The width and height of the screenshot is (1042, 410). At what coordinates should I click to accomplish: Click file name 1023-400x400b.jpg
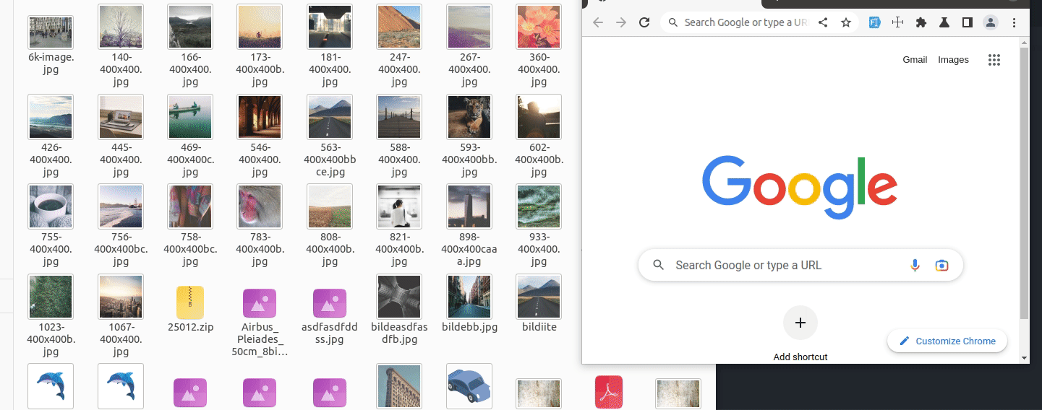(x=51, y=339)
